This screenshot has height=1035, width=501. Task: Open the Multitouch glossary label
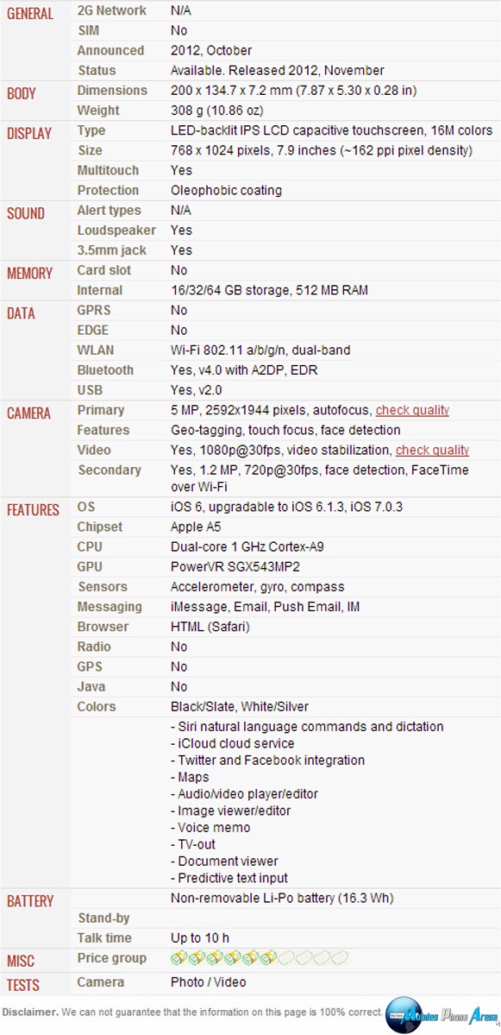(108, 170)
